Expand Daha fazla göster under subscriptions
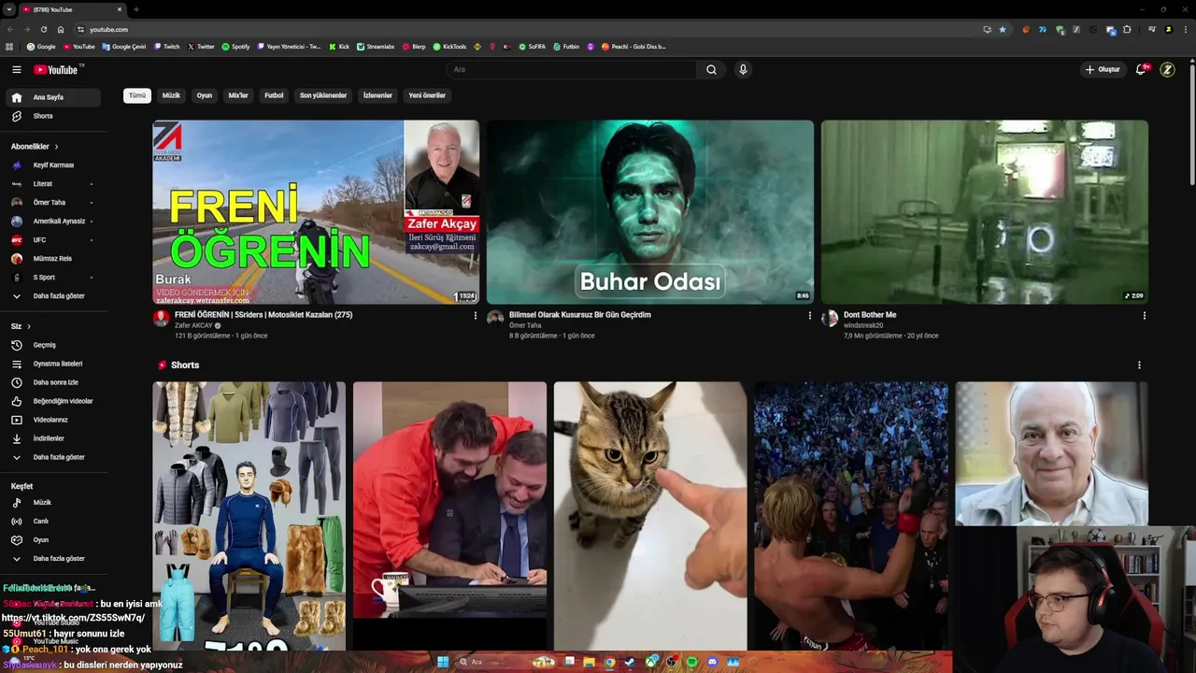 click(x=52, y=296)
